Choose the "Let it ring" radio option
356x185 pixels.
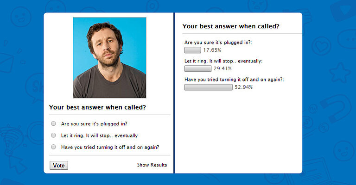point(54,136)
